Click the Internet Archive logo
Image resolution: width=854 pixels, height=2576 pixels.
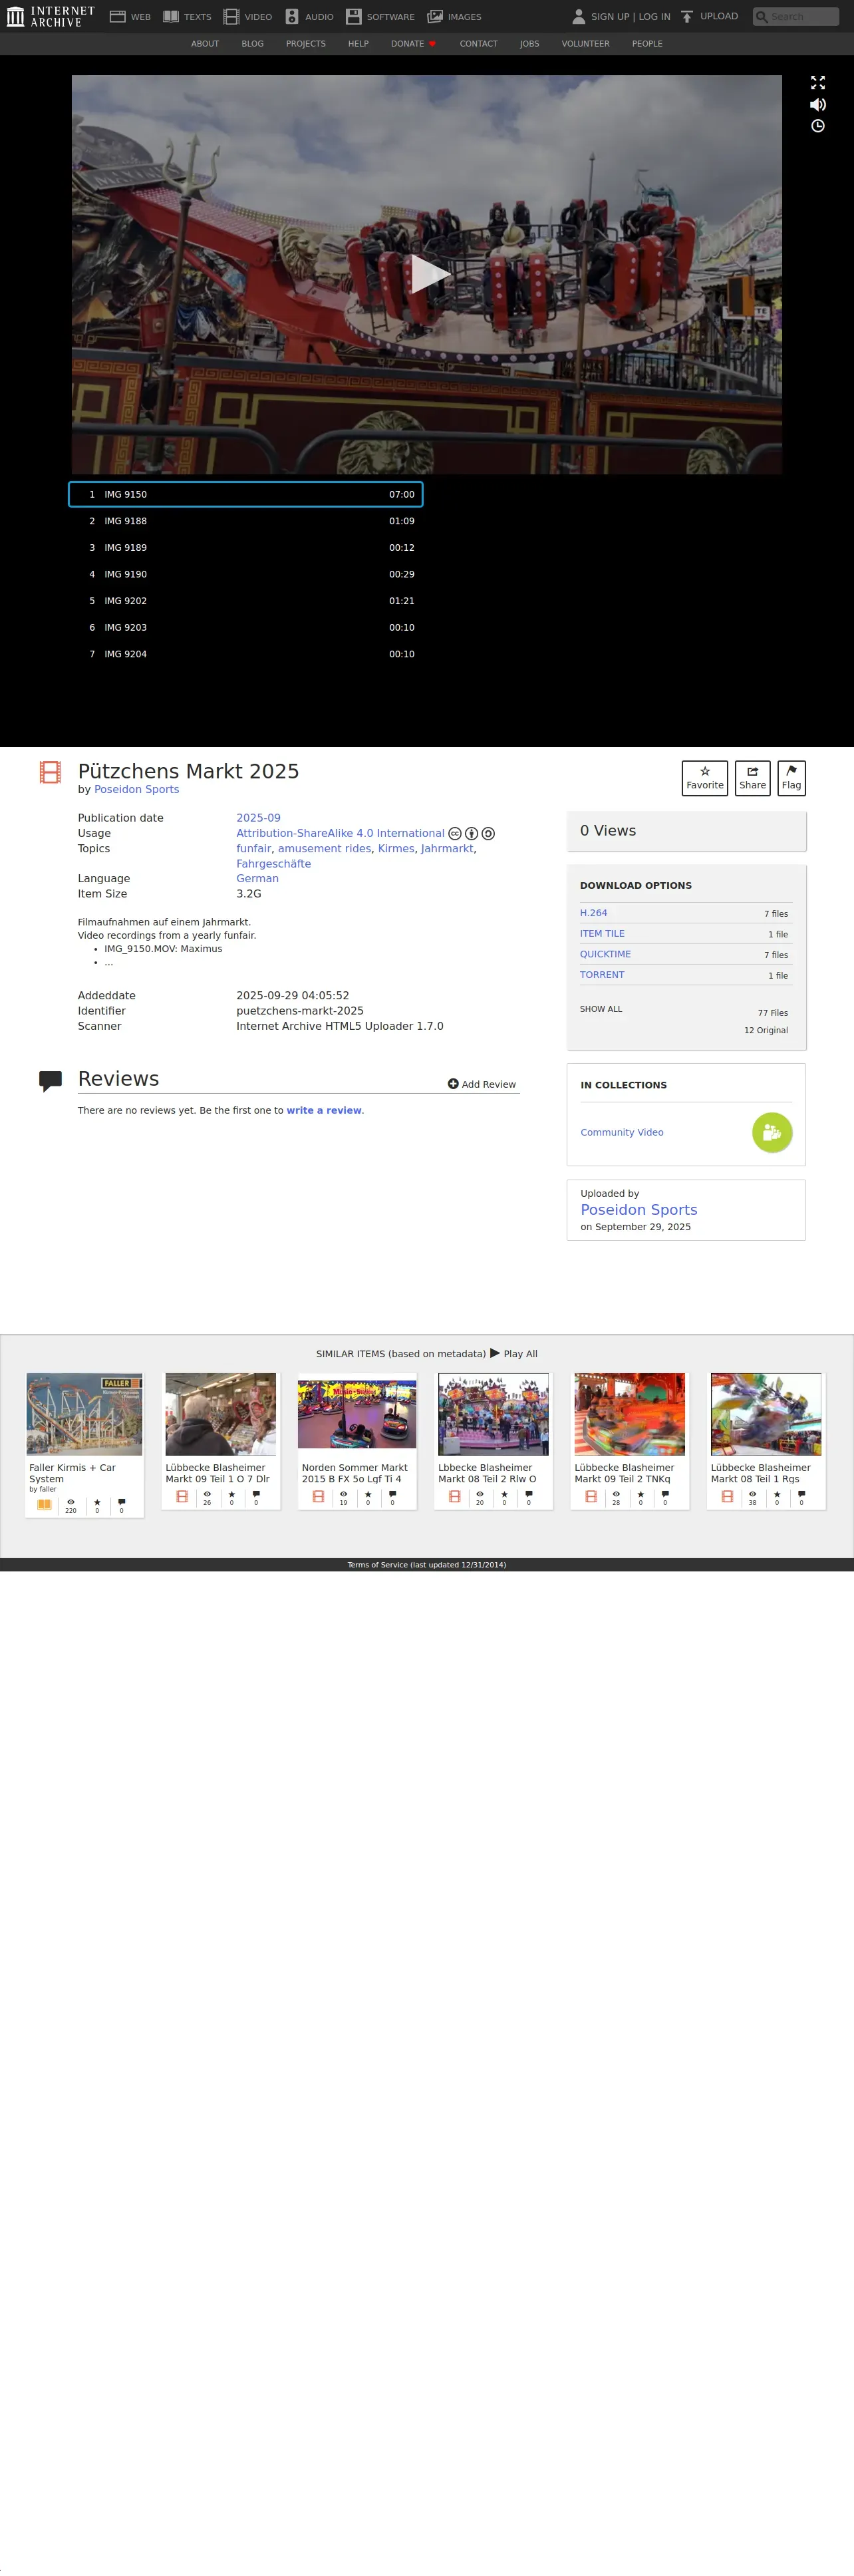tap(50, 16)
